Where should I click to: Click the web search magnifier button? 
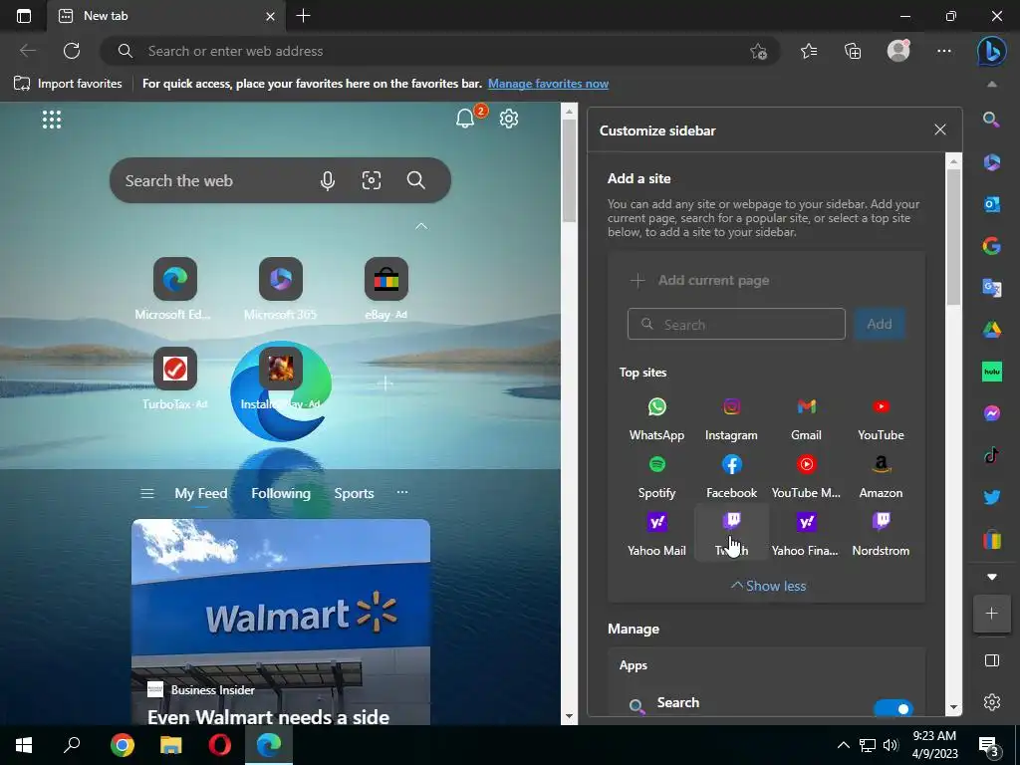coord(415,180)
